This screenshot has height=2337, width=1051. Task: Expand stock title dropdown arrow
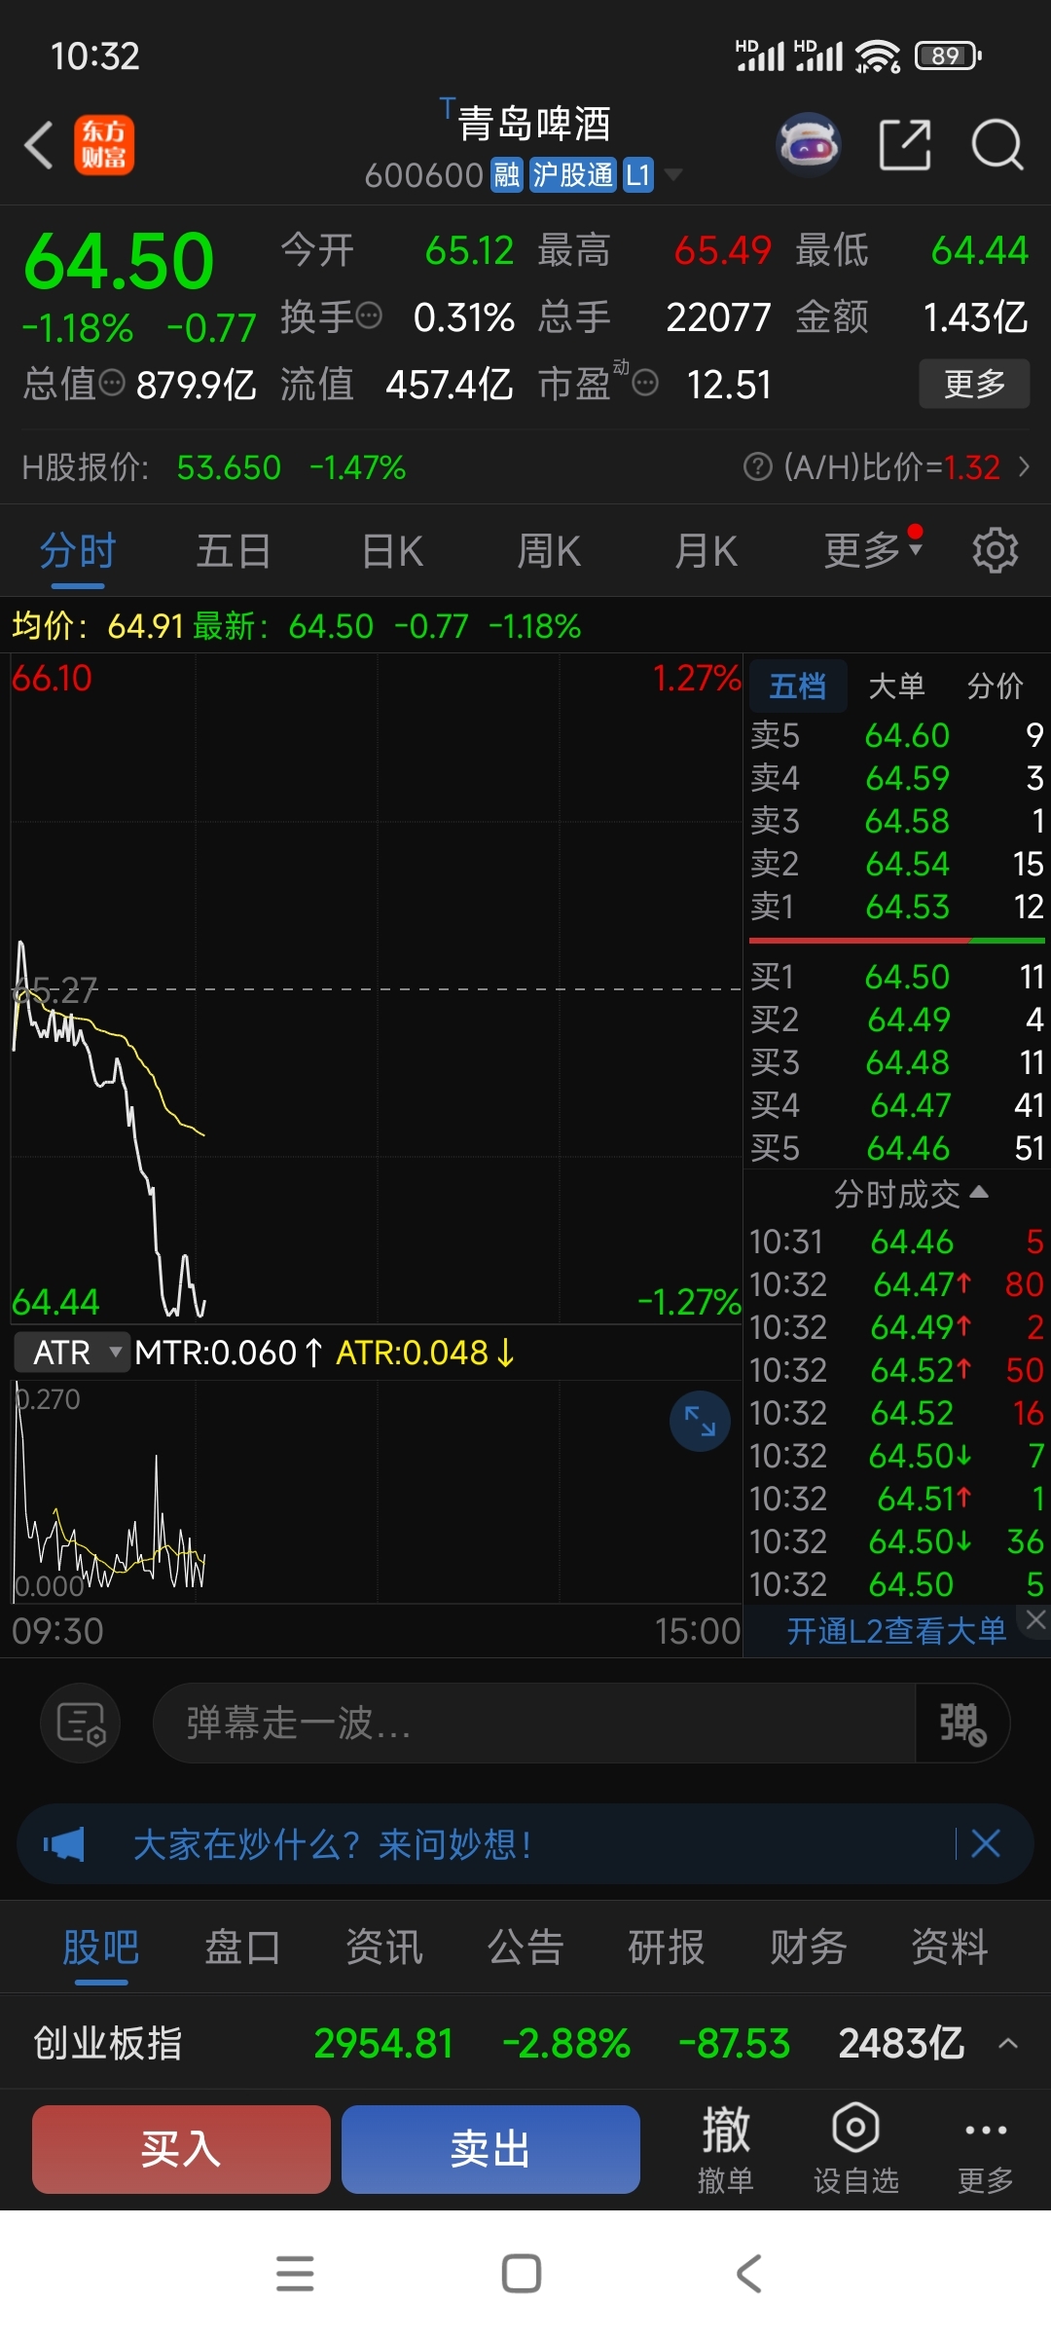point(672,175)
